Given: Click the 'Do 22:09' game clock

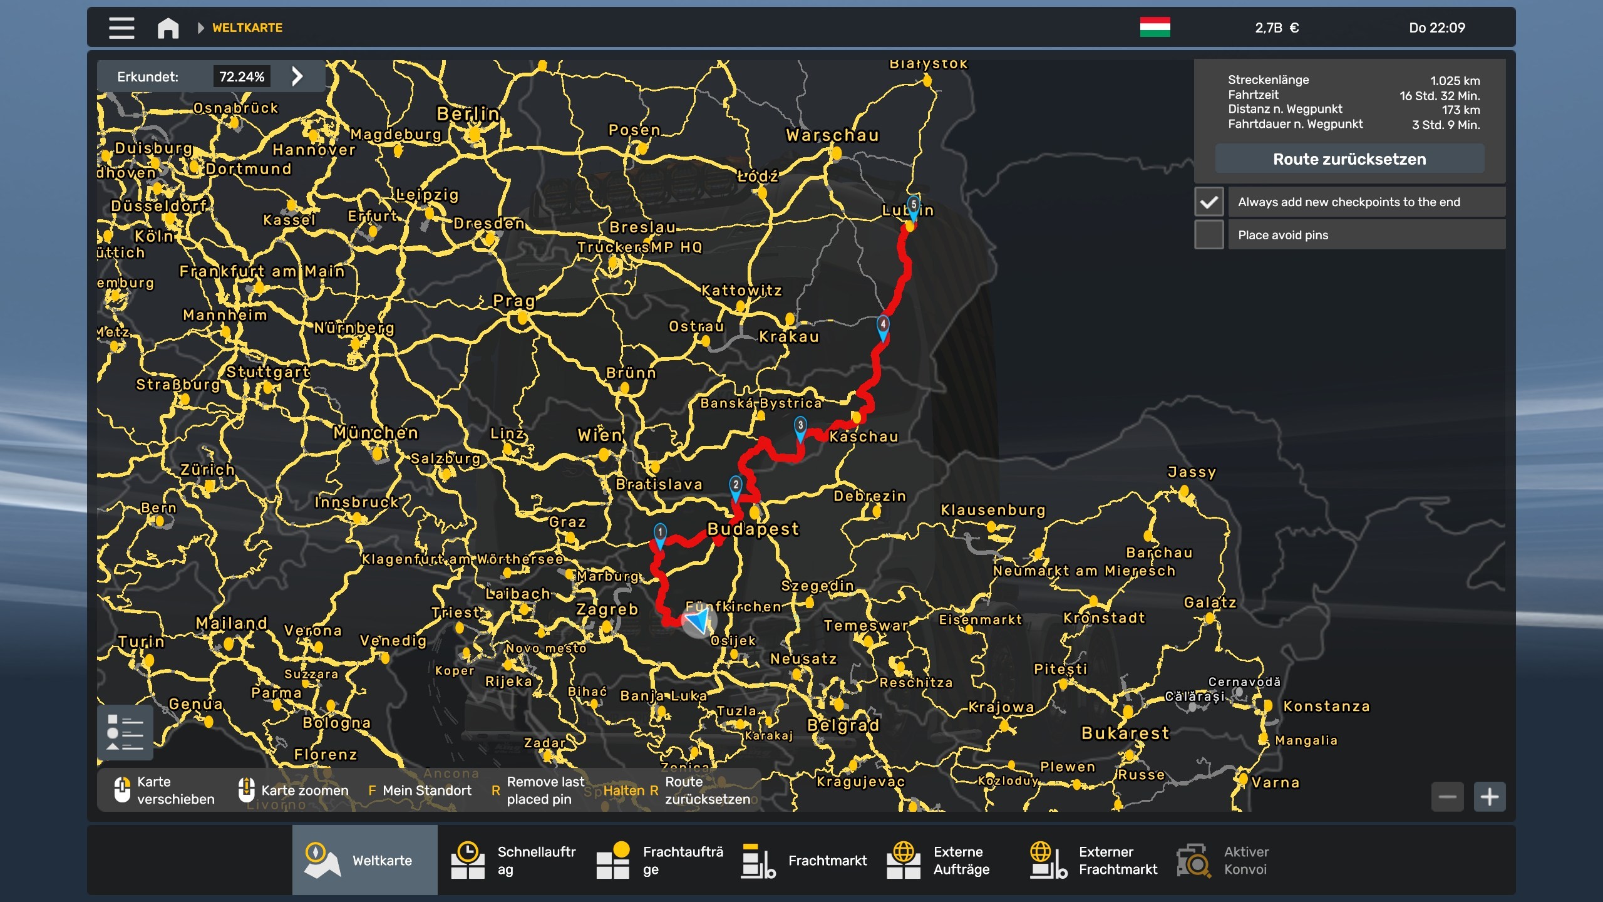Looking at the screenshot, I should (1436, 28).
